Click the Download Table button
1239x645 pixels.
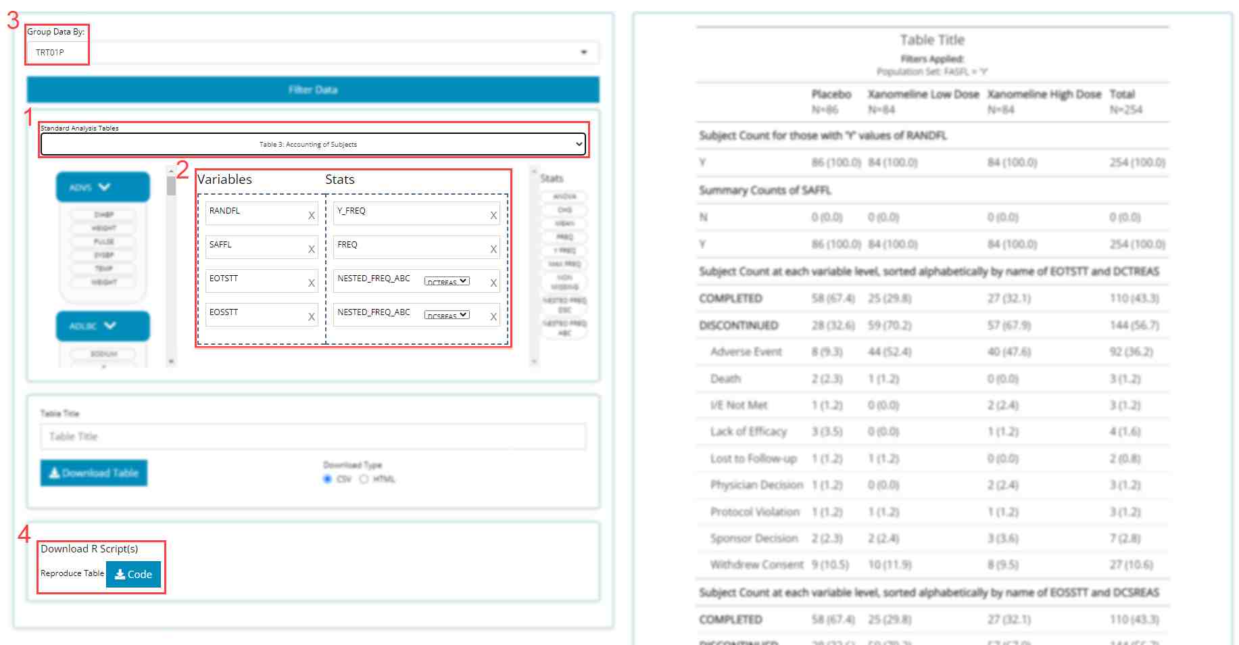coord(94,473)
